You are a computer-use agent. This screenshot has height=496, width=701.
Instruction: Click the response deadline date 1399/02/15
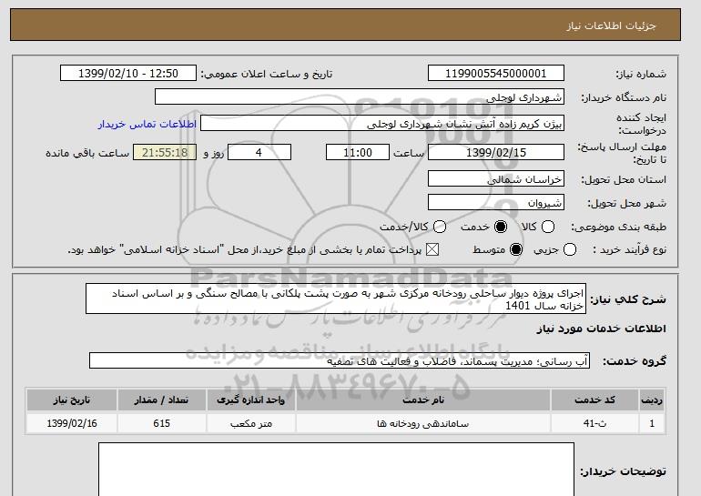point(496,152)
